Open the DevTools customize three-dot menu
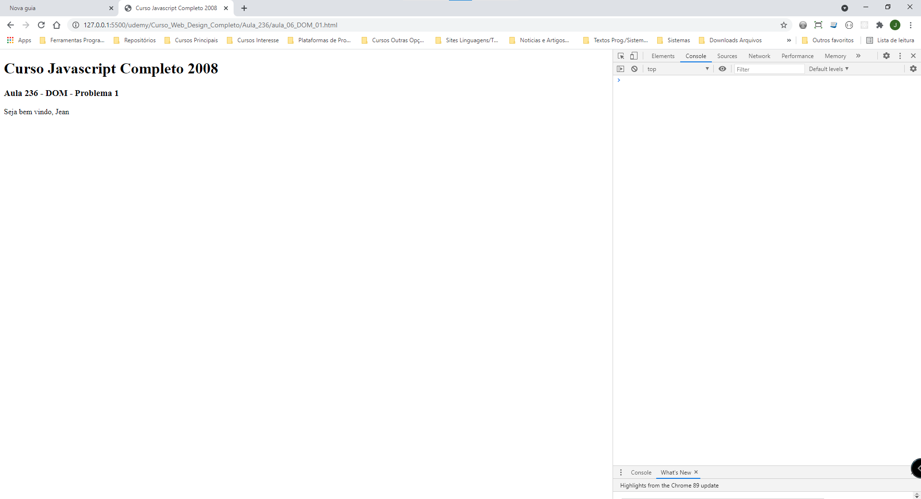This screenshot has width=921, height=499. coord(900,56)
